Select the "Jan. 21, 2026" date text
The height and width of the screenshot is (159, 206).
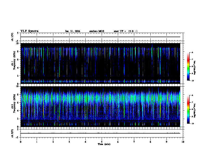(73, 31)
